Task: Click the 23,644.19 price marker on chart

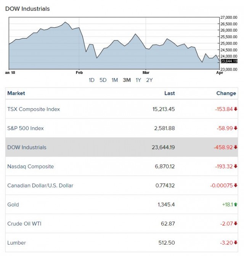Action: click(229, 61)
